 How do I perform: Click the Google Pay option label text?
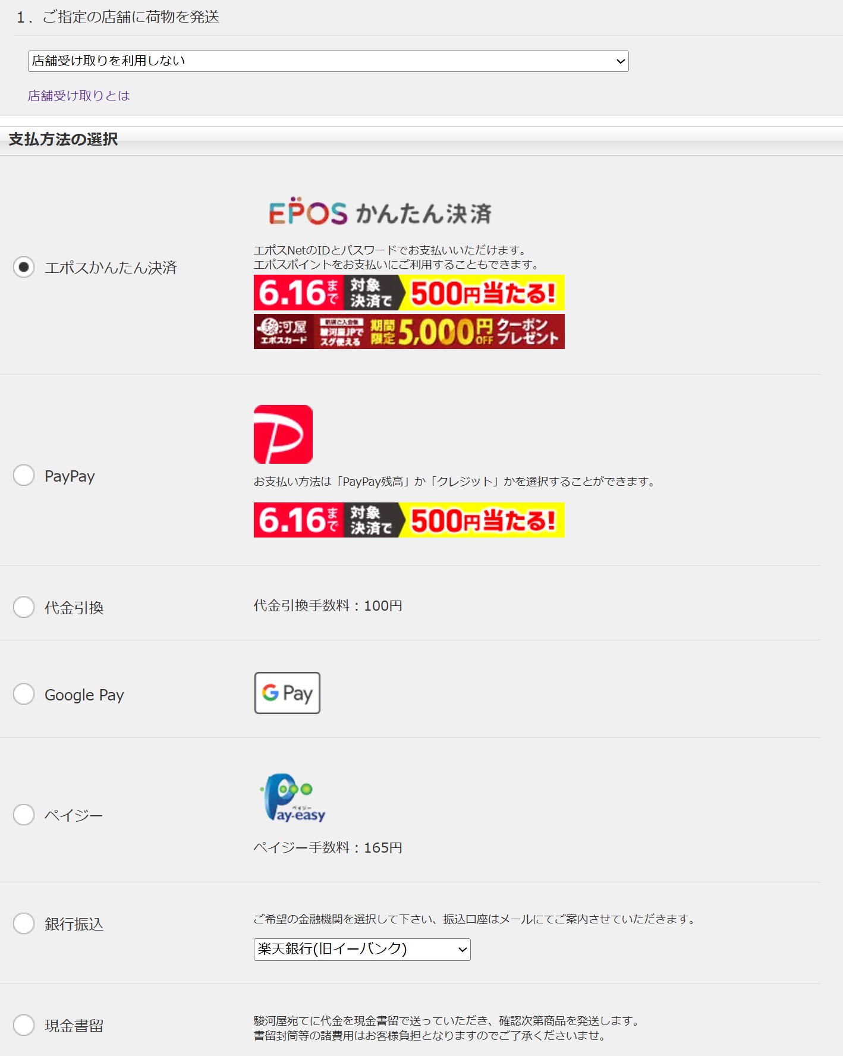point(84,695)
